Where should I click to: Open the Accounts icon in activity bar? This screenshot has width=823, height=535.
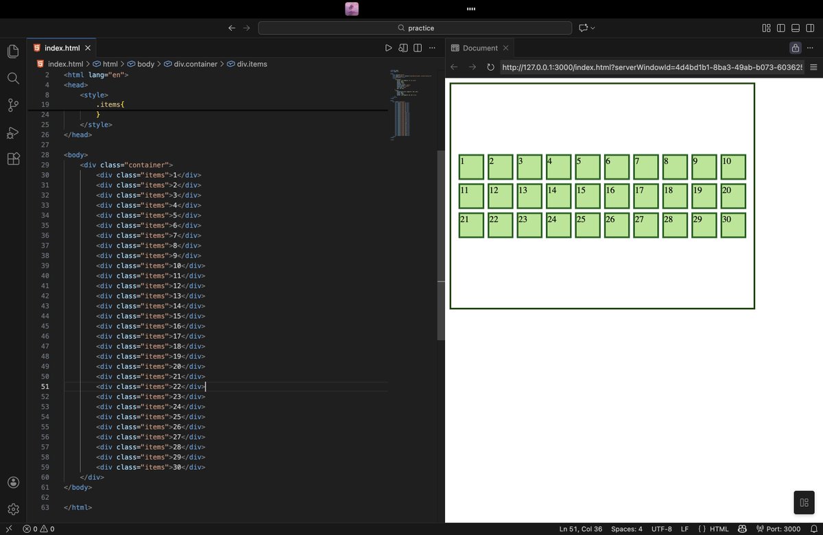(13, 482)
